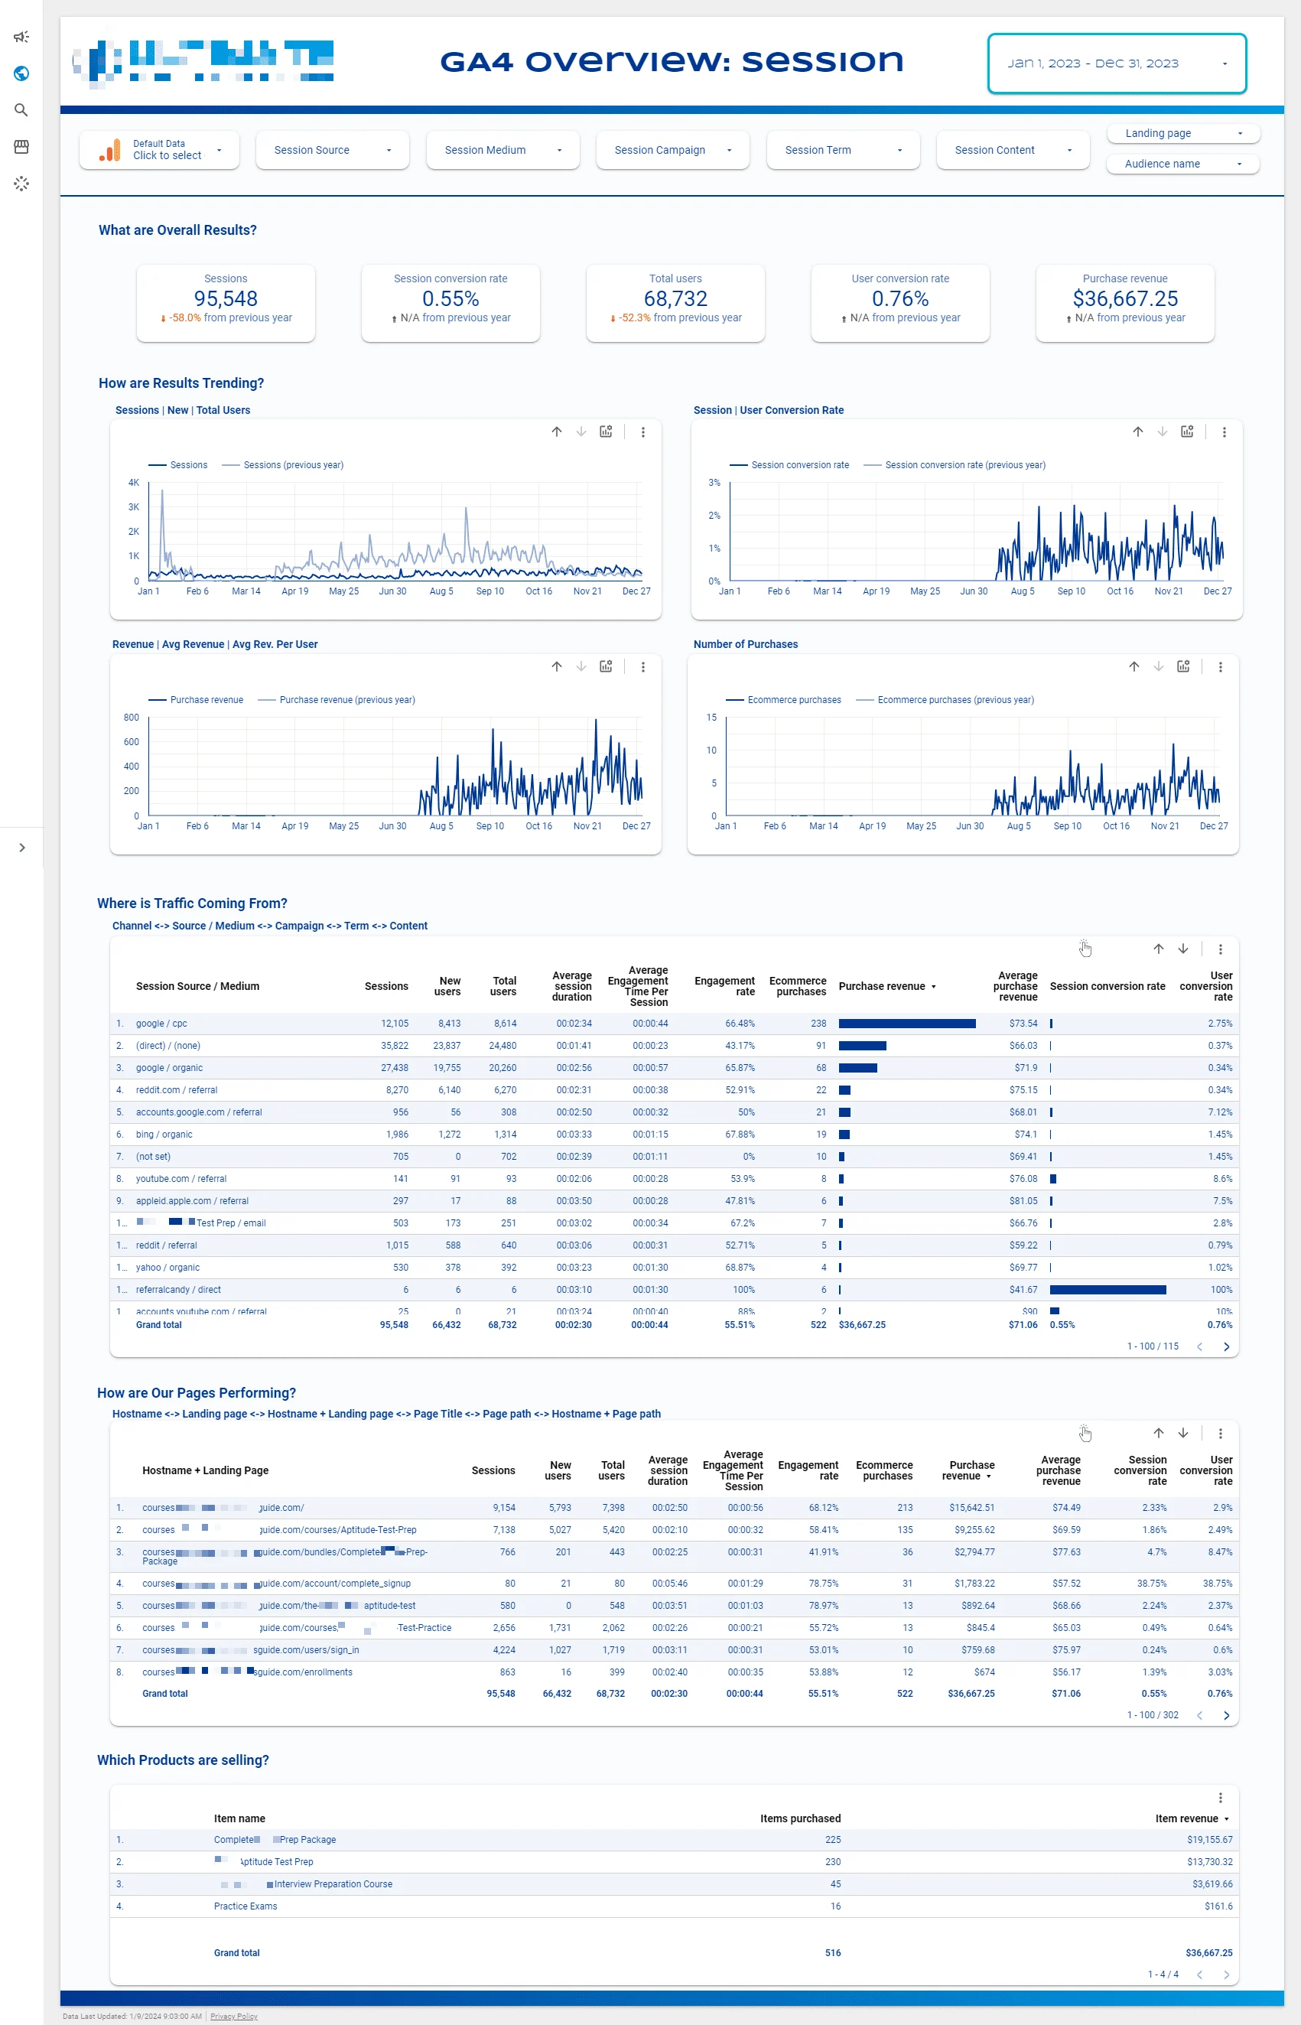Expand the Session Term filter

pos(843,149)
